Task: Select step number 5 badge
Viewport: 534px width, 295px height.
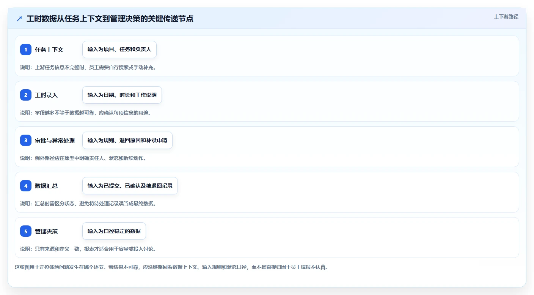Action: click(26, 231)
